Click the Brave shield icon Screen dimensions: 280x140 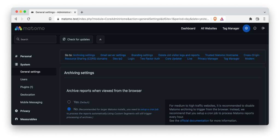tap(215, 19)
